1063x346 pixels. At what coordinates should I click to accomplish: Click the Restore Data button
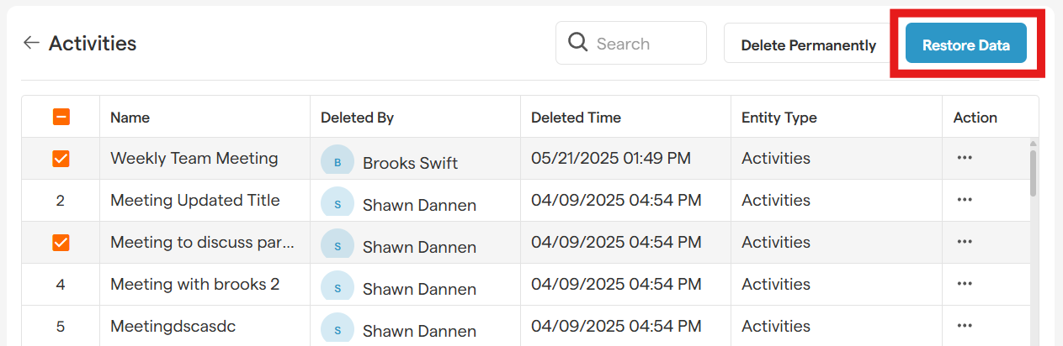[965, 45]
